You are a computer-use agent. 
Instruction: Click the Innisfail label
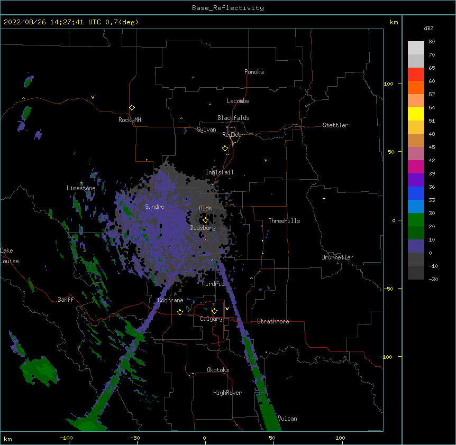pos(220,172)
